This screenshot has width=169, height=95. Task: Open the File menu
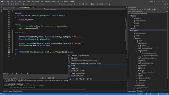pos(5,1)
